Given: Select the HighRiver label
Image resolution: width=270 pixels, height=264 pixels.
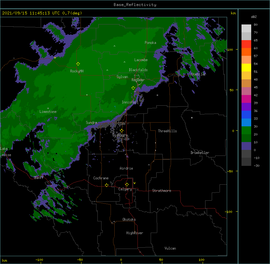Looking at the screenshot, I should 135,233.
